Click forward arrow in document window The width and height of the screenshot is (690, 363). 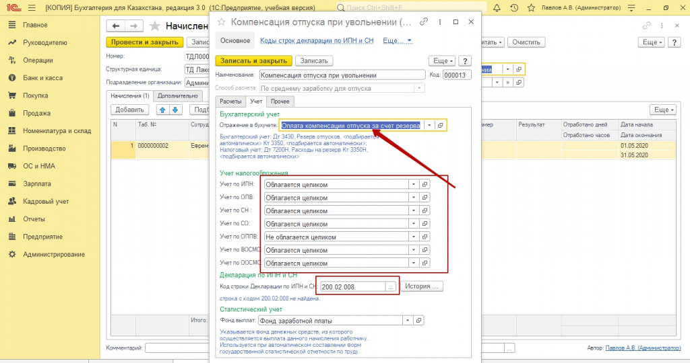pos(134,26)
